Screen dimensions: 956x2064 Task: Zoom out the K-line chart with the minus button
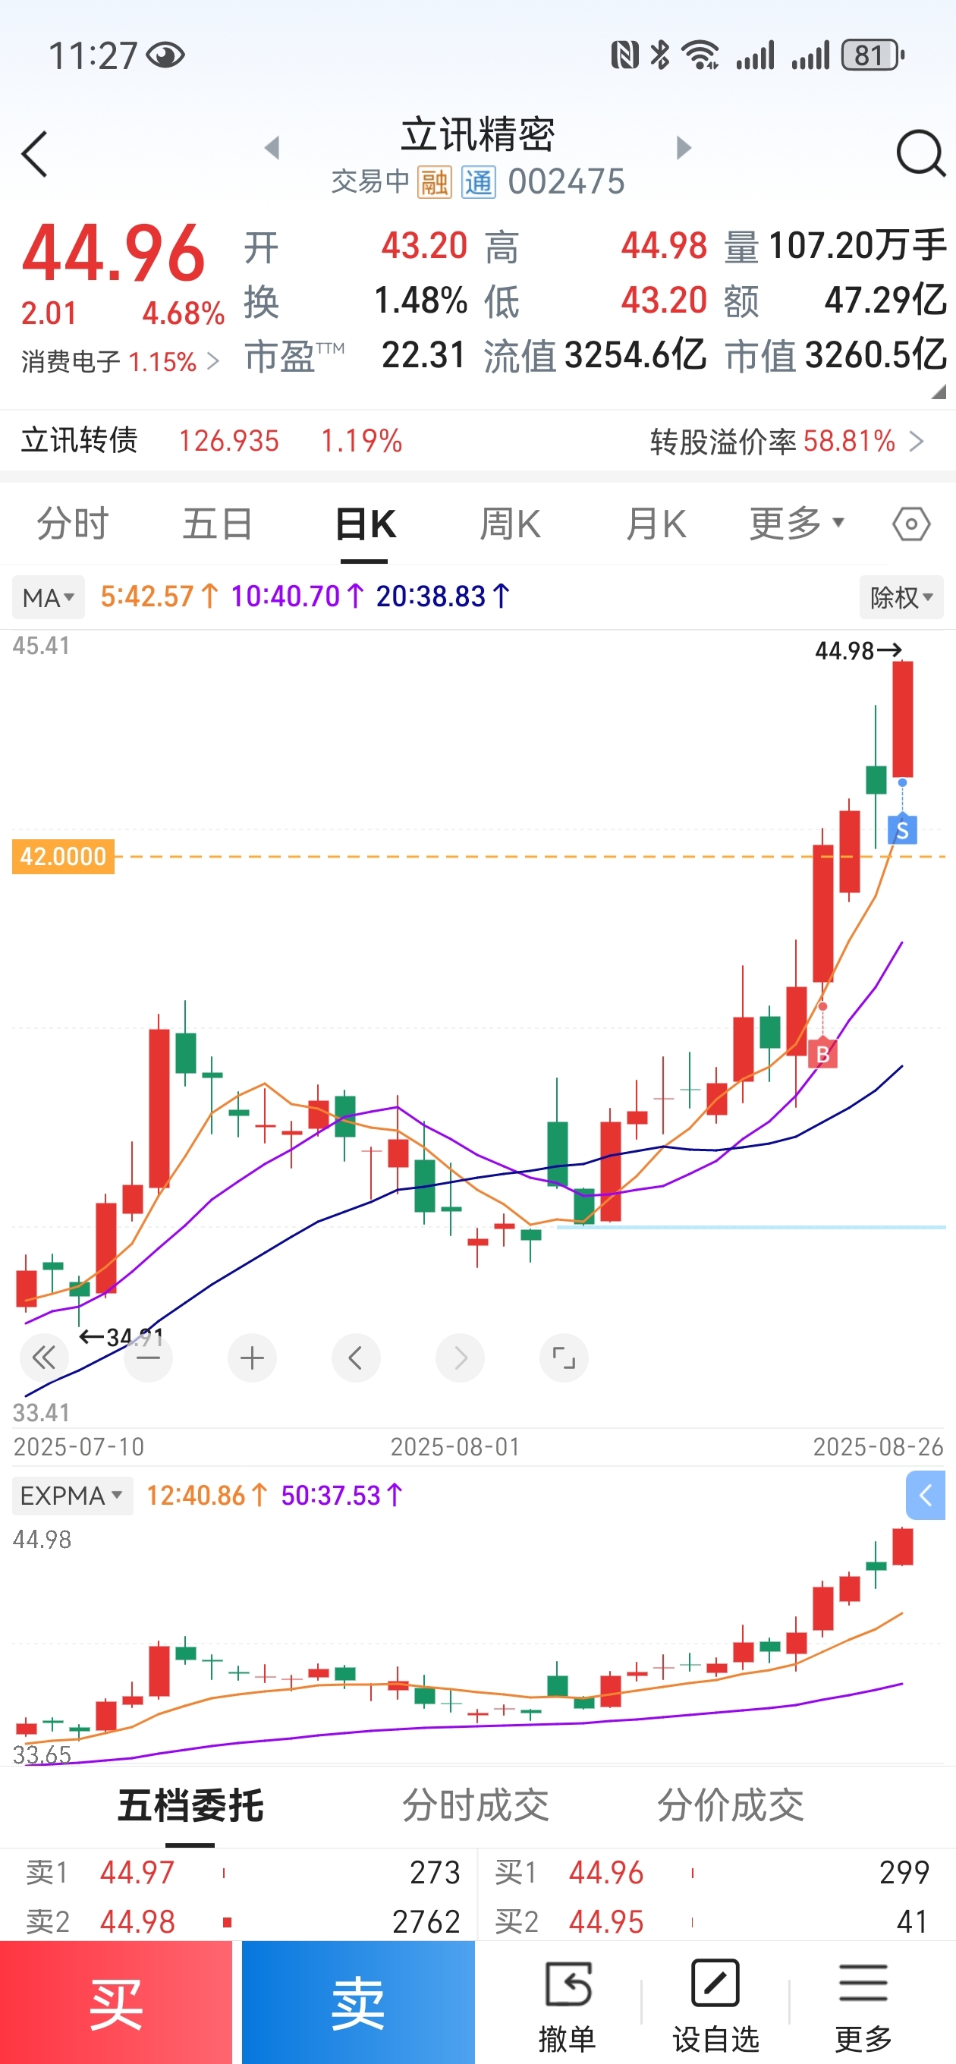148,1358
